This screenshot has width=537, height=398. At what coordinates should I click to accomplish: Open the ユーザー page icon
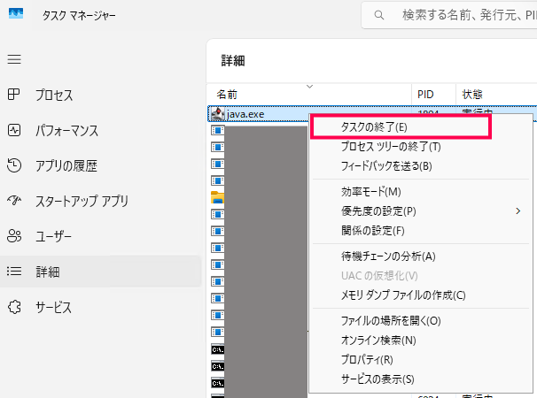(x=14, y=236)
